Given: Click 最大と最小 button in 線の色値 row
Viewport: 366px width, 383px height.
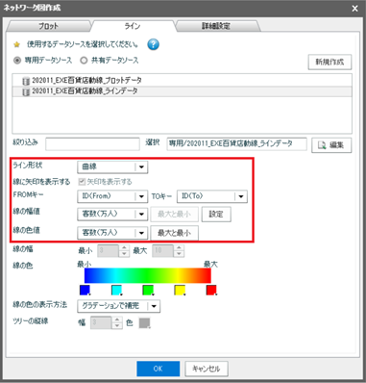Looking at the screenshot, I should (x=175, y=233).
